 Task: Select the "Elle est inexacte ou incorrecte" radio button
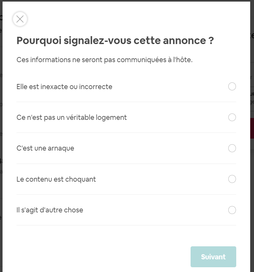pyautogui.click(x=232, y=87)
